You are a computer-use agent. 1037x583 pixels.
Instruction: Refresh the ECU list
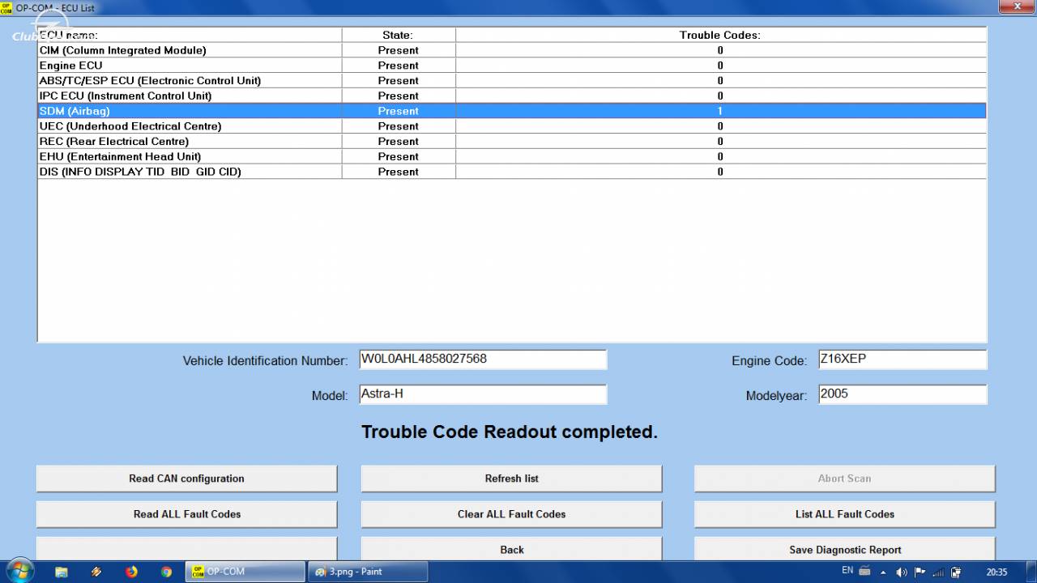[511, 479]
